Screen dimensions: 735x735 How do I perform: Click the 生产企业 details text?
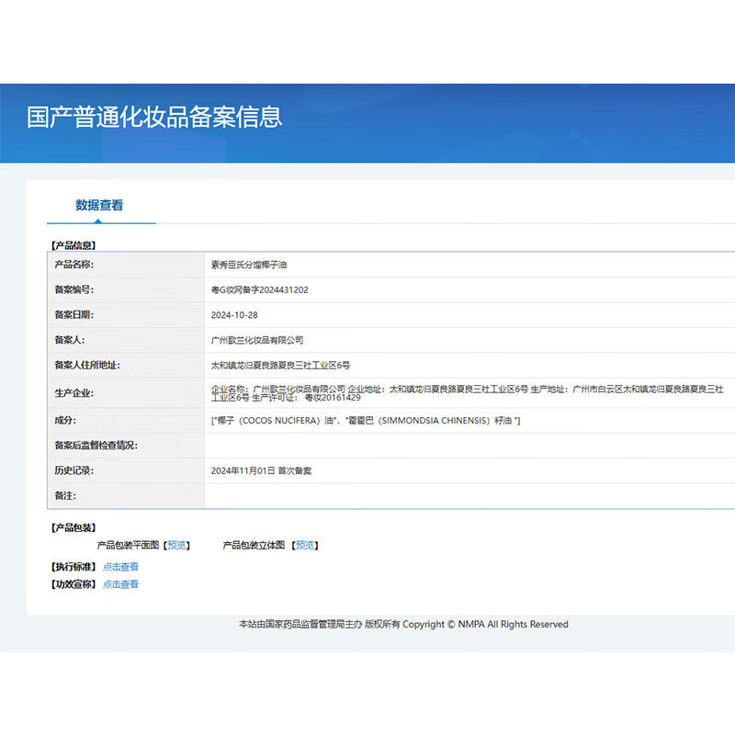pos(467,393)
